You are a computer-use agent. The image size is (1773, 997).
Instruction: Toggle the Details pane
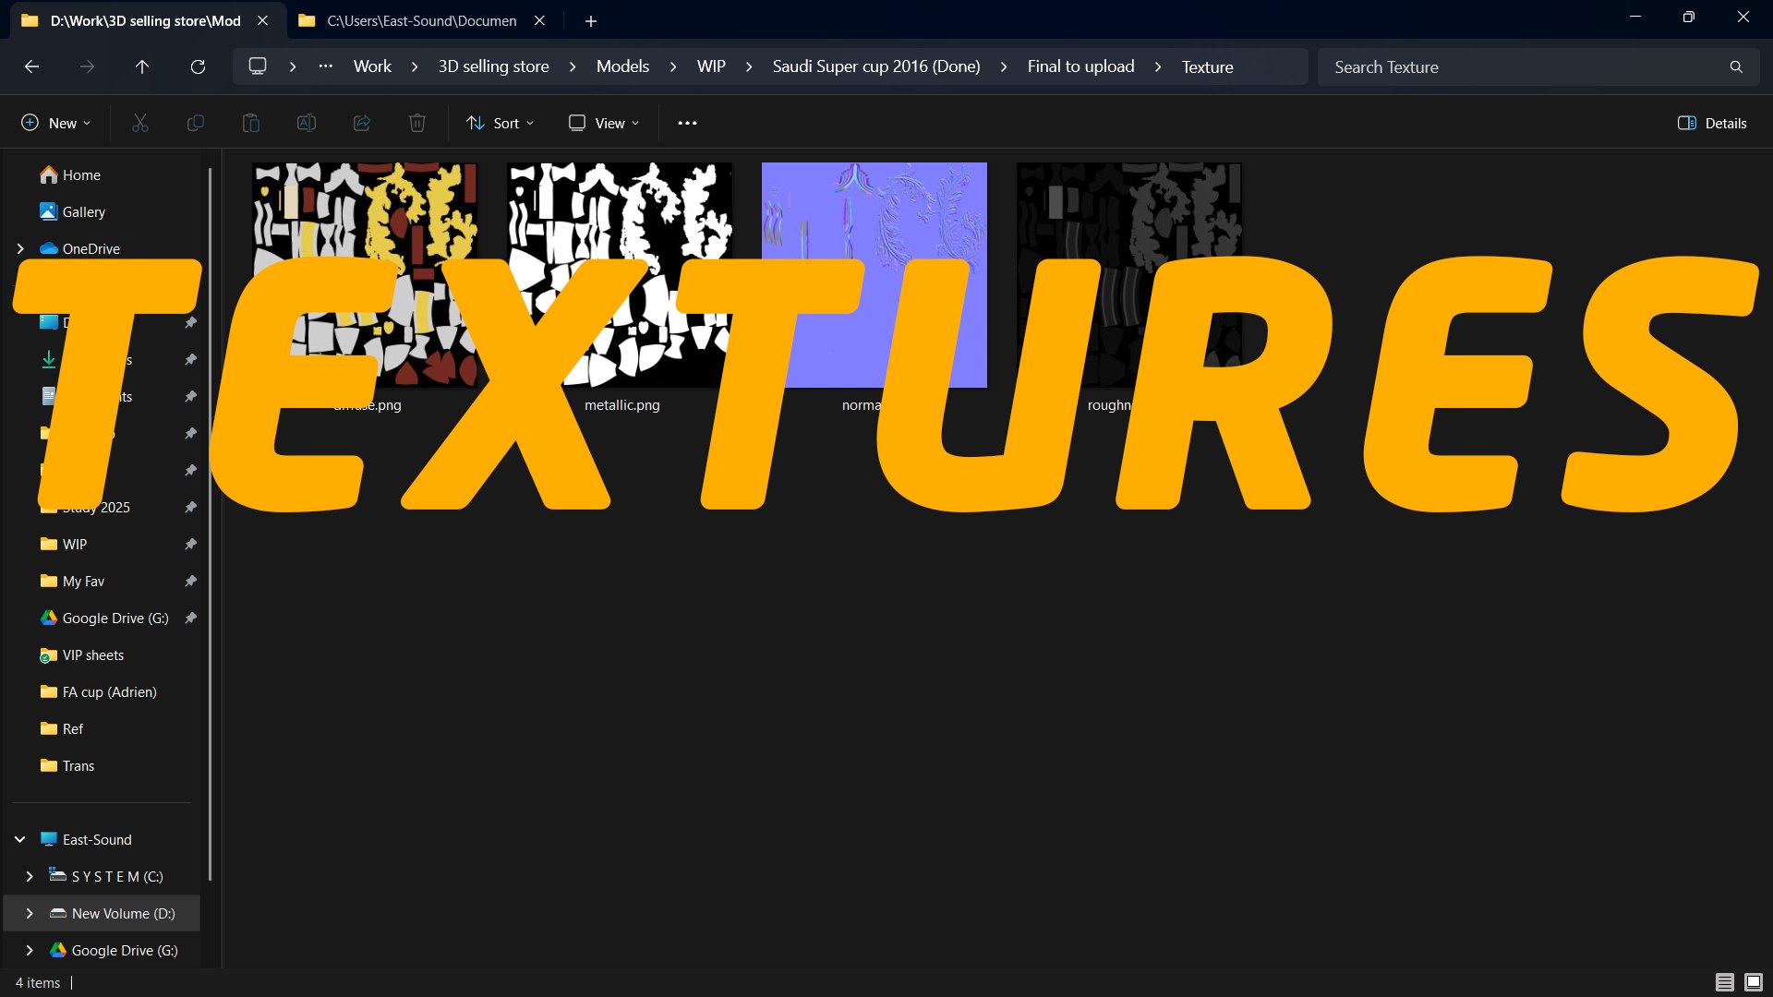(1712, 123)
